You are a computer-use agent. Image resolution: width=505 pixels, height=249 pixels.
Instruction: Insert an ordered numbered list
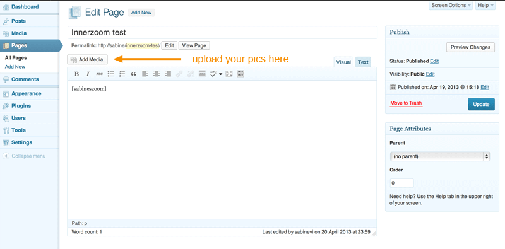[122, 74]
